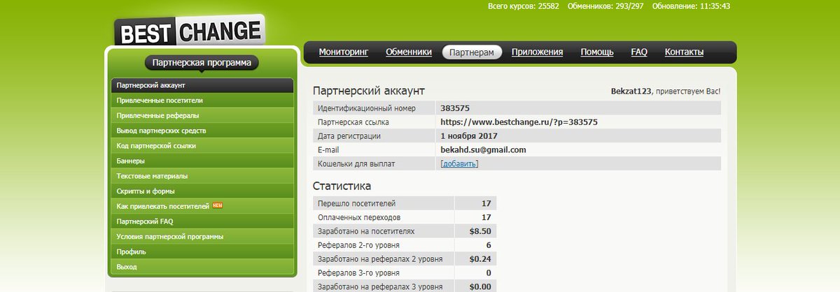Select Партнерский аккаунт in the sidebar
Screen dimensions: 840x292
pos(202,85)
